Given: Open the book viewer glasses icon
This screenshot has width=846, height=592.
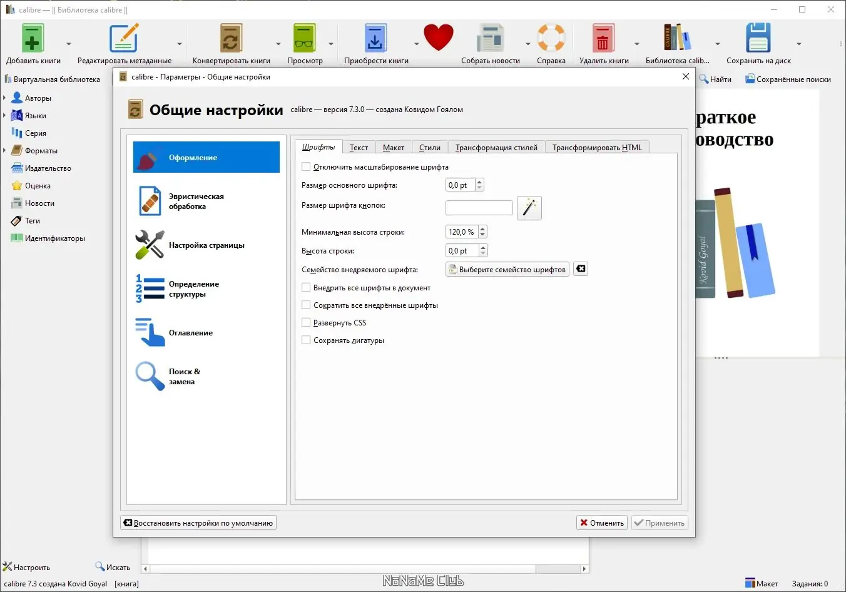Looking at the screenshot, I should pos(305,38).
